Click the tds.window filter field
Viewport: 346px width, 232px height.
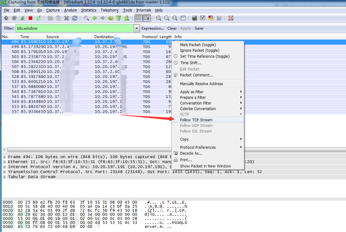pos(75,28)
